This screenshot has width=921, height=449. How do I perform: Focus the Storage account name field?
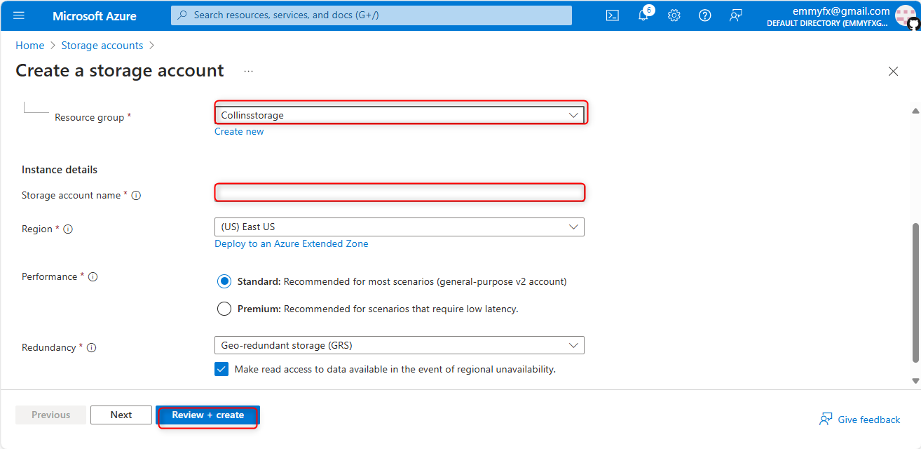pyautogui.click(x=400, y=192)
